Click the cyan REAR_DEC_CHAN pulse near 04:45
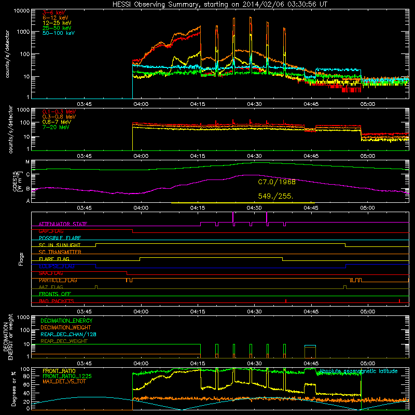The image size is (415, 415). 310,346
